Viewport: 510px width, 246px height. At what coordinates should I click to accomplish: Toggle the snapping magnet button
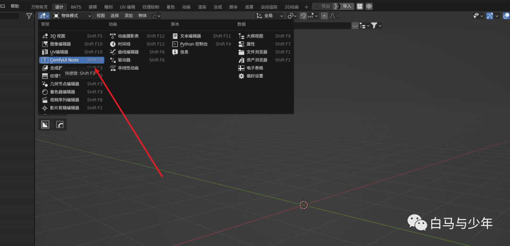(303, 16)
